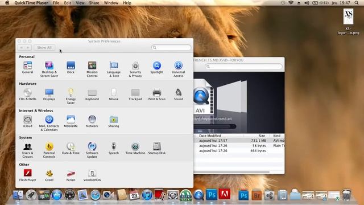This screenshot has width=364, height=205.
Task: Open Dock preferences
Action: click(71, 67)
